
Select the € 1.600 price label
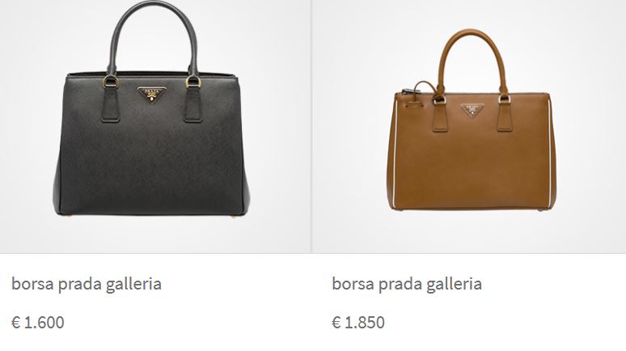click(x=38, y=322)
